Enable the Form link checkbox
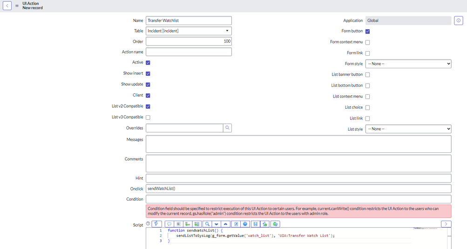 367,53
